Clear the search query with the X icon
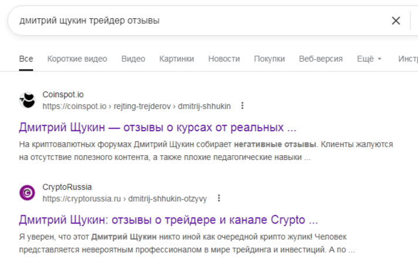The height and width of the screenshot is (264, 418). 396,21
